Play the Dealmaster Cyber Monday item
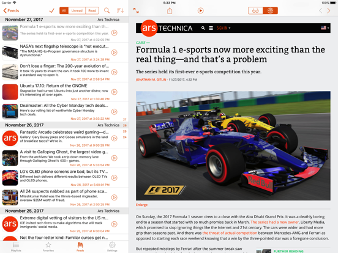The width and height of the screenshot is (338, 253). coord(115,112)
